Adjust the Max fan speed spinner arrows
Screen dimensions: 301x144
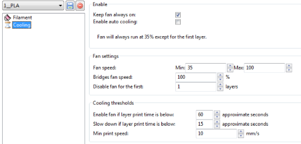[289, 68]
